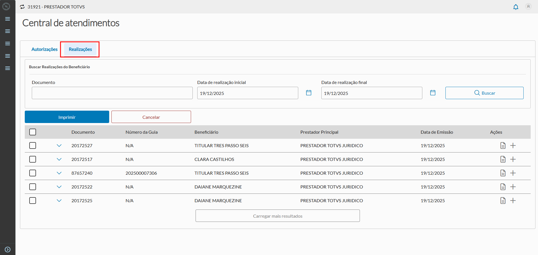The width and height of the screenshot is (538, 255).
Task: Open calendar for Data de realização final
Action: (x=433, y=93)
